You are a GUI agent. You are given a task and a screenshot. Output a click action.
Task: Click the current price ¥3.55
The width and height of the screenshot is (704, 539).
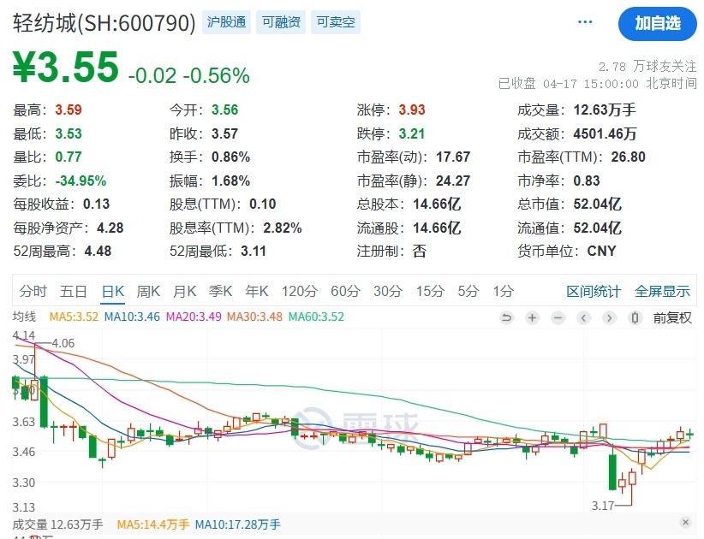coord(66,68)
